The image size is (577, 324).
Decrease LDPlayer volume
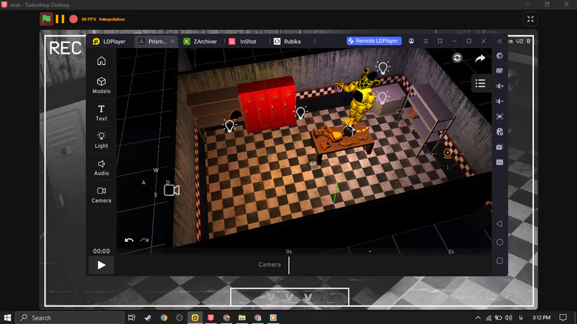[499, 101]
